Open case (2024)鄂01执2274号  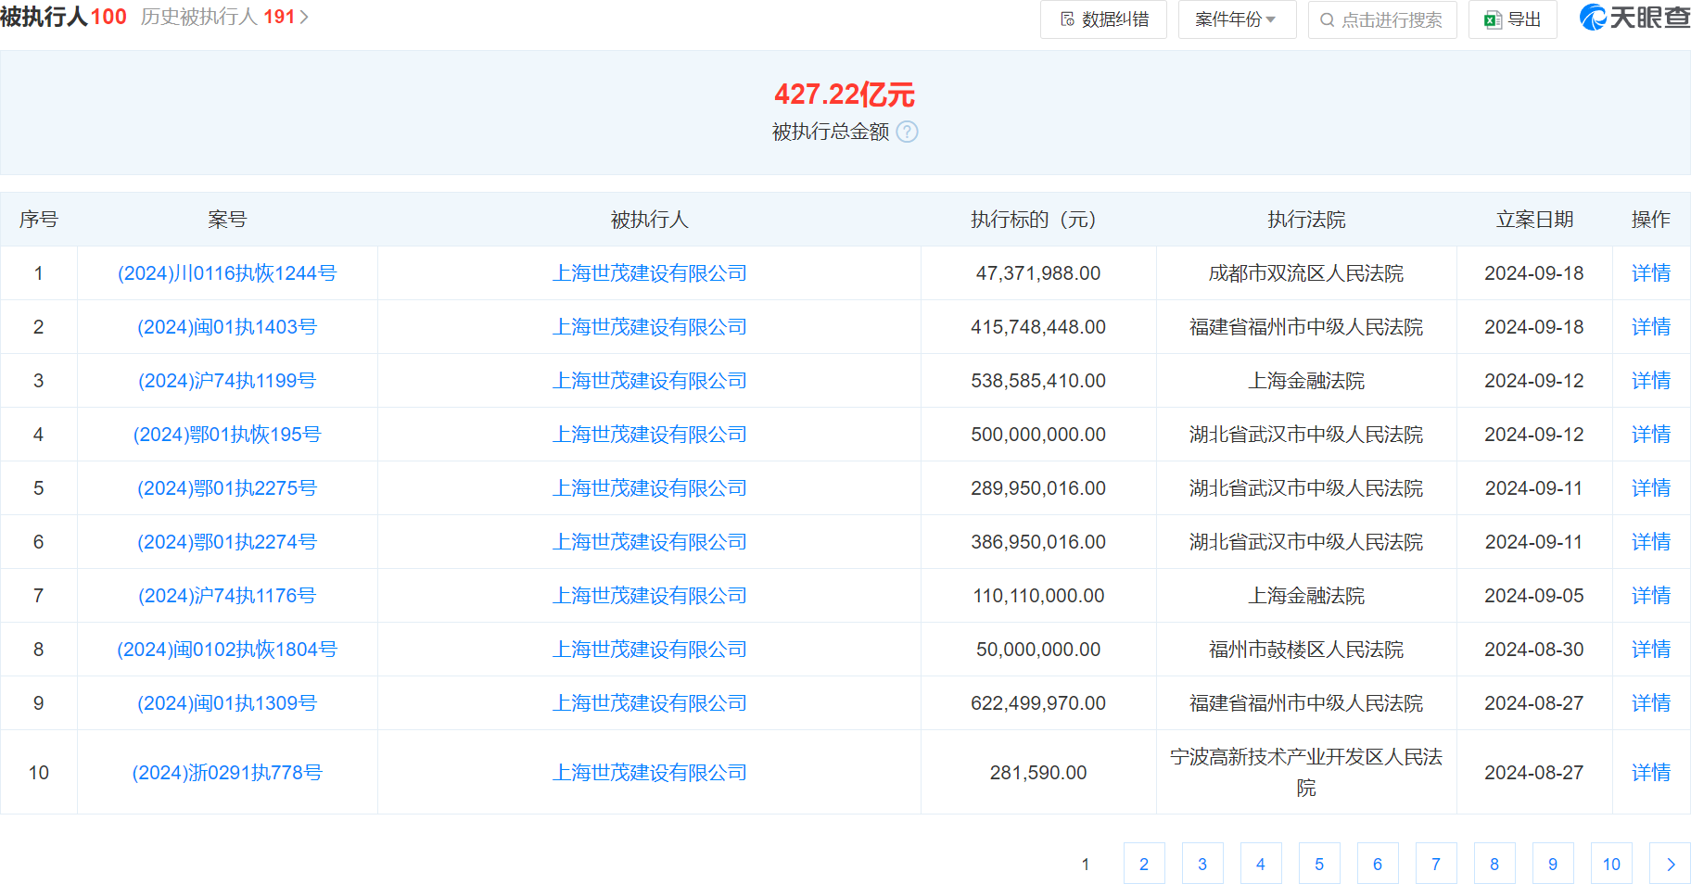point(227,542)
